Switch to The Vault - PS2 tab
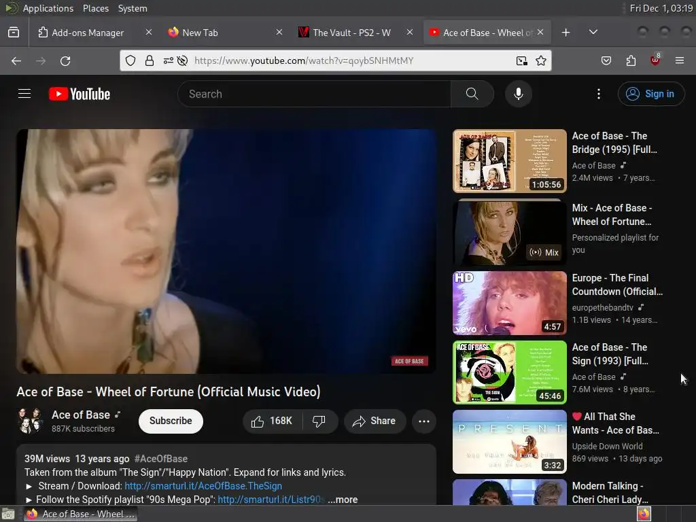This screenshot has width=696, height=522. click(351, 33)
